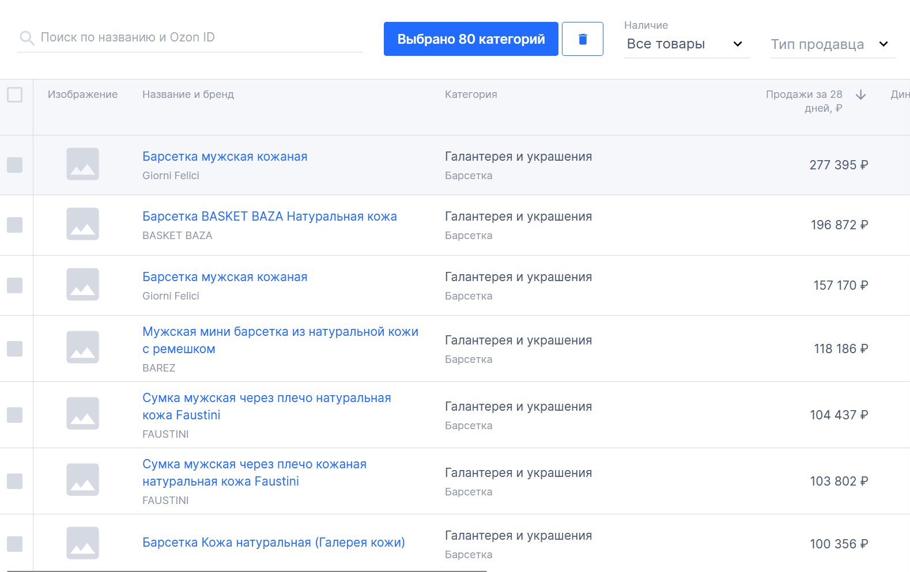The image size is (910, 572).
Task: Click the Название и бренд column header
Action: click(x=188, y=94)
